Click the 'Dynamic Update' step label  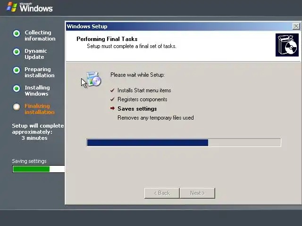click(x=36, y=54)
